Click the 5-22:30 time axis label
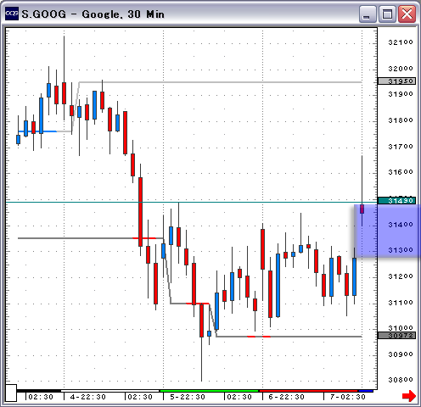This screenshot has height=407, width=421. coord(188,397)
